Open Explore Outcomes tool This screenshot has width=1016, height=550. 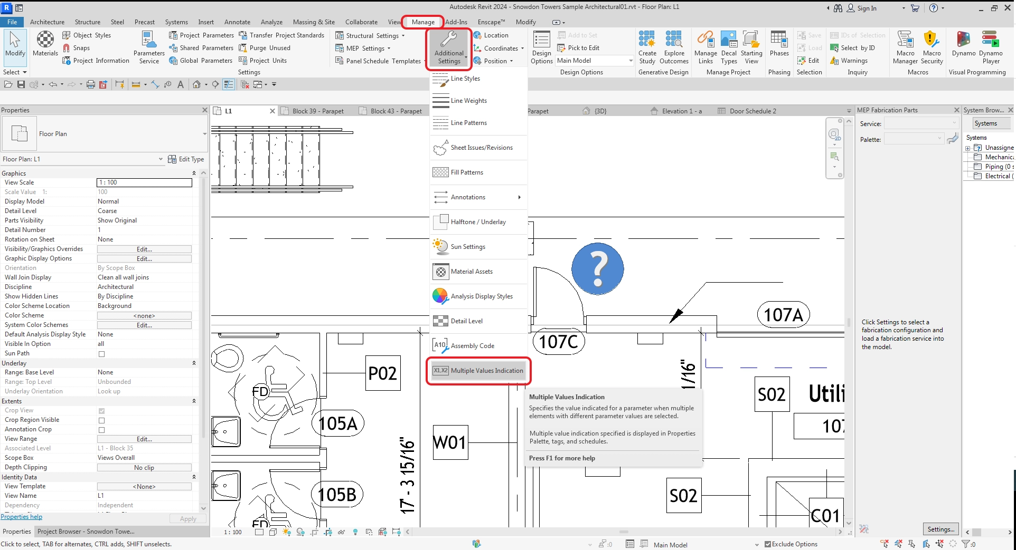[674, 47]
